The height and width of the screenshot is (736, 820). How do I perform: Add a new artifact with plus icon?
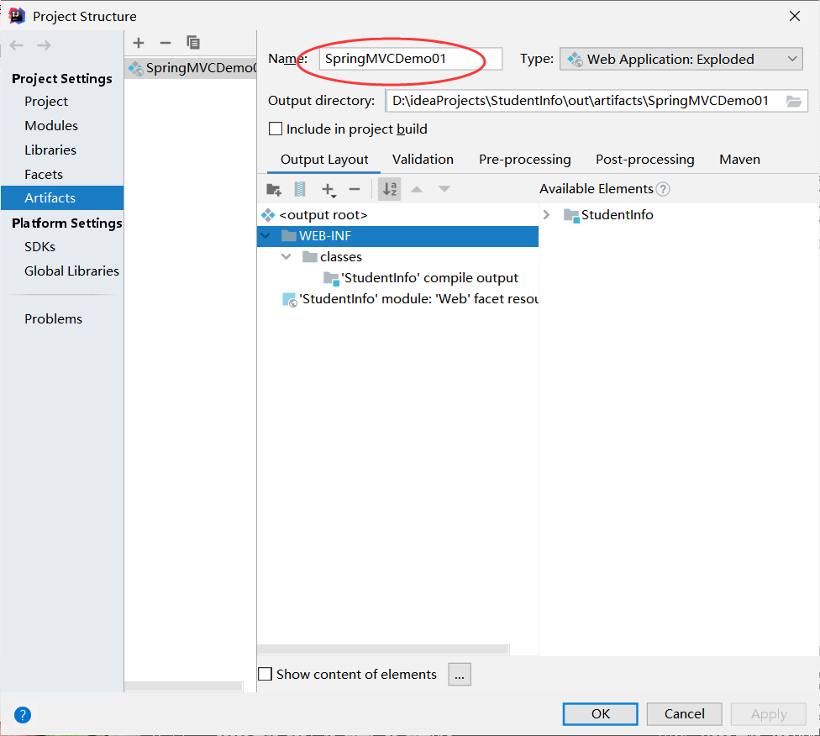coord(139,43)
